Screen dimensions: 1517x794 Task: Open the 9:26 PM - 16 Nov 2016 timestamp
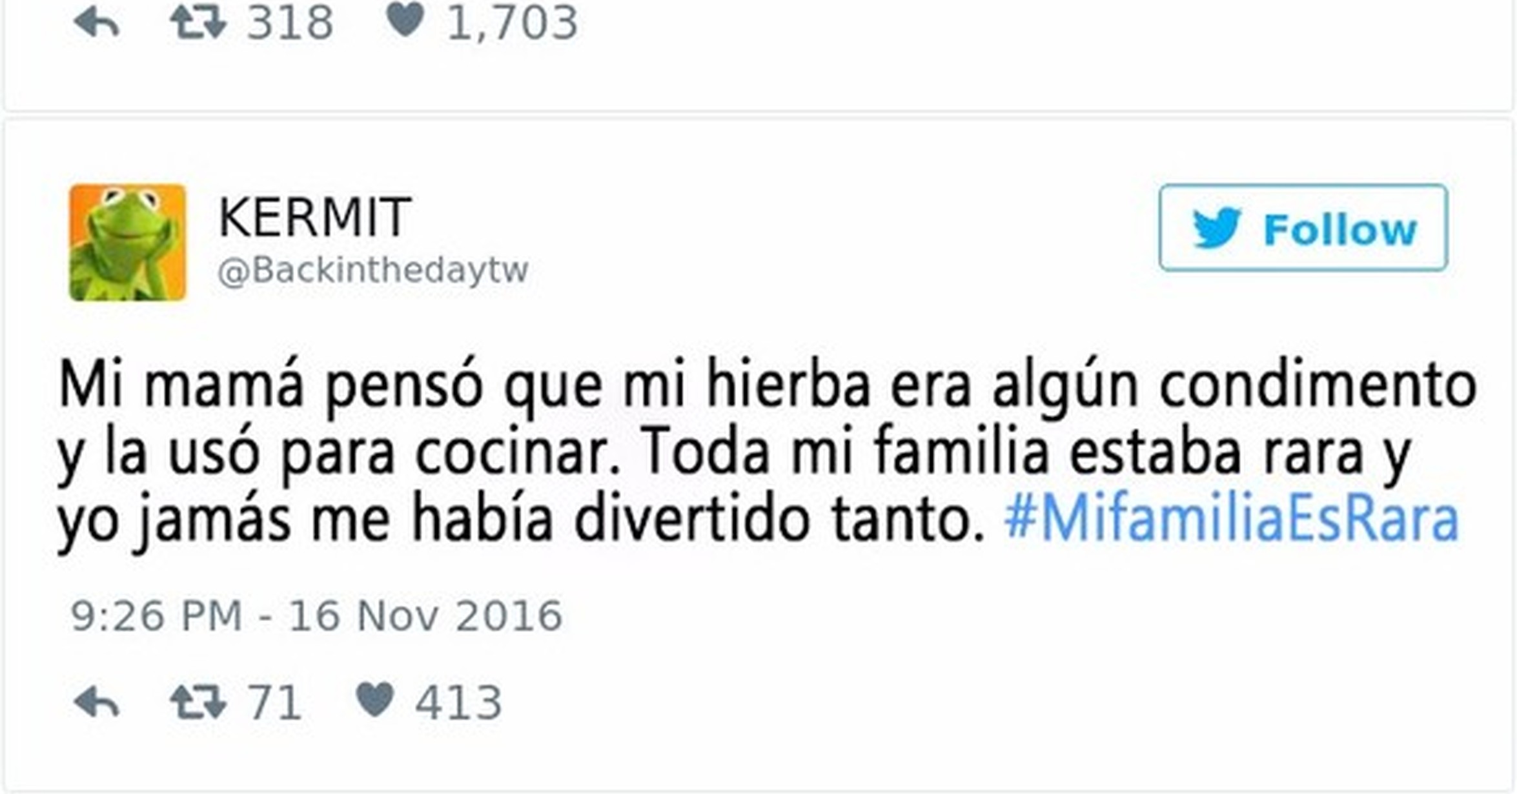(316, 616)
